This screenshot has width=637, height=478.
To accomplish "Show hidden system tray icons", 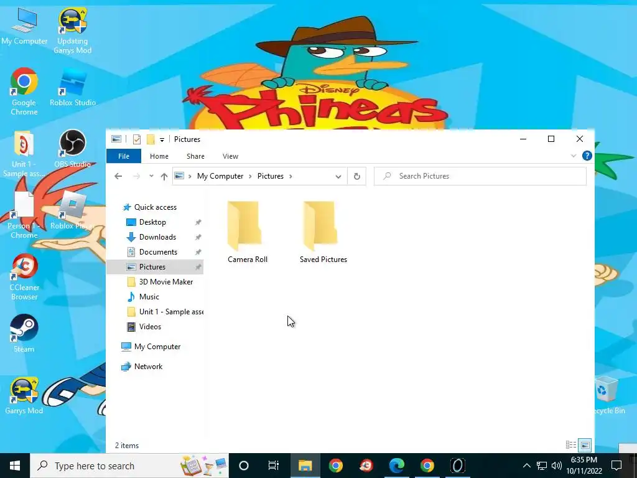I will [526, 466].
